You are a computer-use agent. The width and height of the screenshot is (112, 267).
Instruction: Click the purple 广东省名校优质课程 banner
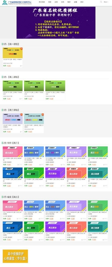tap(56, 23)
